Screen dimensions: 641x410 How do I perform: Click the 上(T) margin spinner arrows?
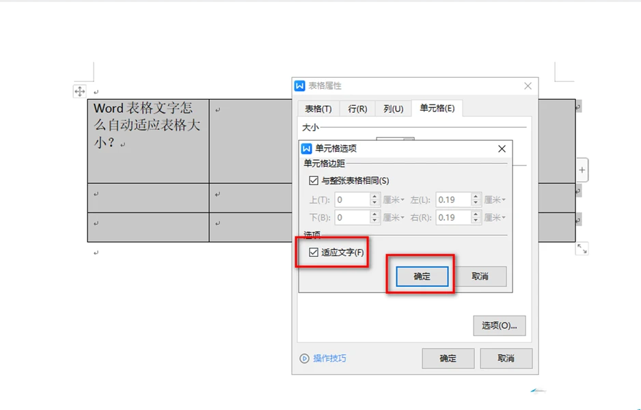375,200
